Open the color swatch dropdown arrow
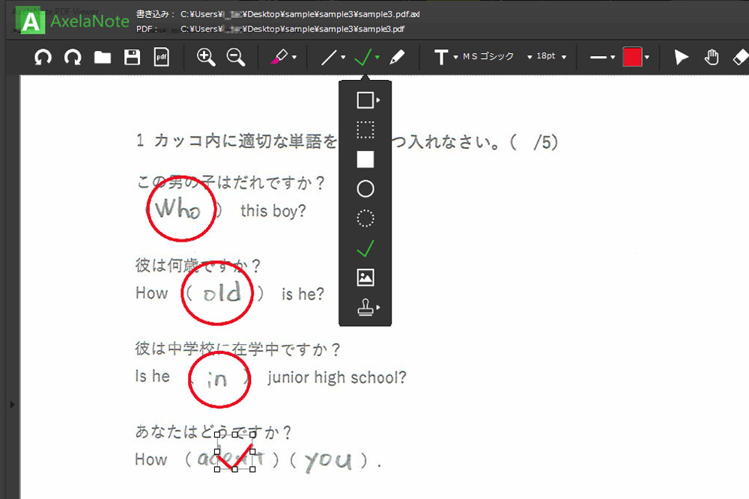Image resolution: width=749 pixels, height=499 pixels. [647, 58]
